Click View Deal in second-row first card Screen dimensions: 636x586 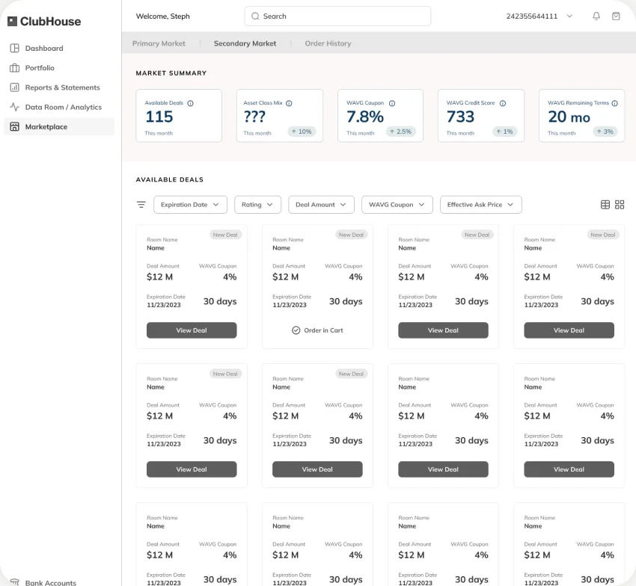(192, 469)
